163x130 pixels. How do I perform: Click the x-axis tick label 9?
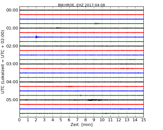coord(94,120)
